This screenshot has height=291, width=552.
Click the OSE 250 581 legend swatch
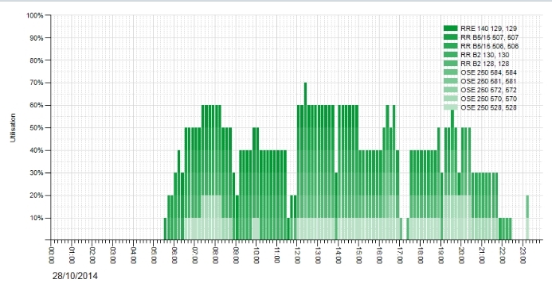pyautogui.click(x=450, y=81)
